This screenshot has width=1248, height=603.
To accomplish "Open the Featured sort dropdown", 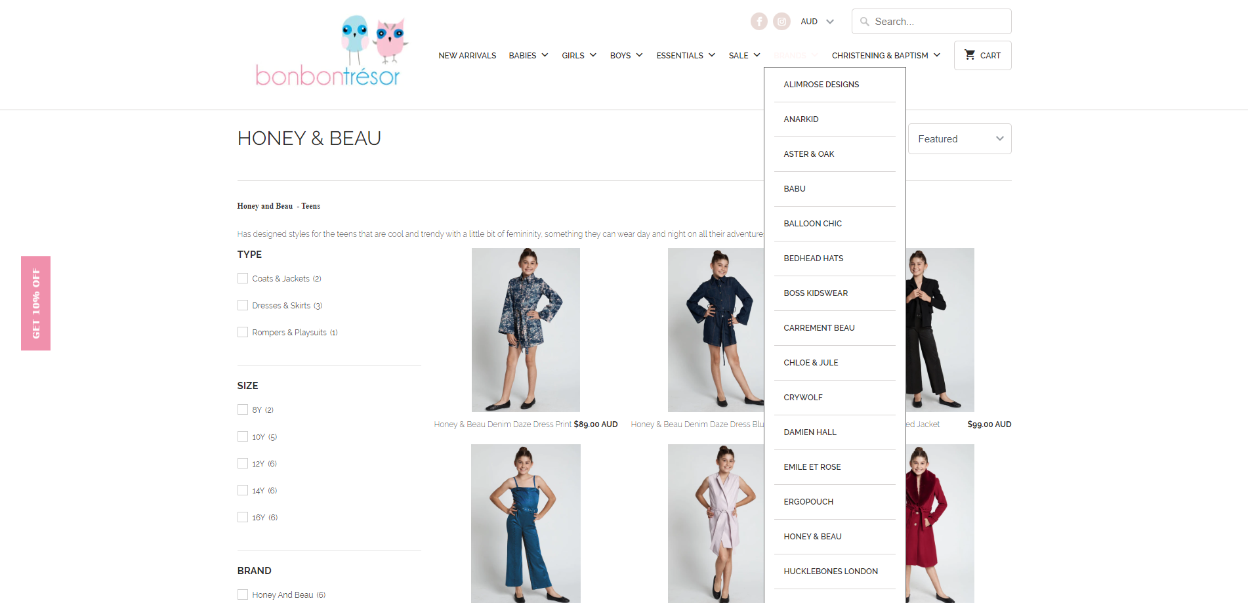I will coord(959,139).
